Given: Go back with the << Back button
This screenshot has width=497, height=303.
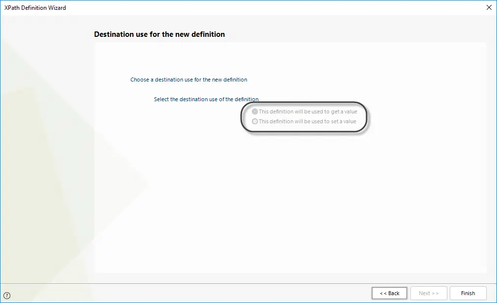Looking at the screenshot, I should [390, 293].
